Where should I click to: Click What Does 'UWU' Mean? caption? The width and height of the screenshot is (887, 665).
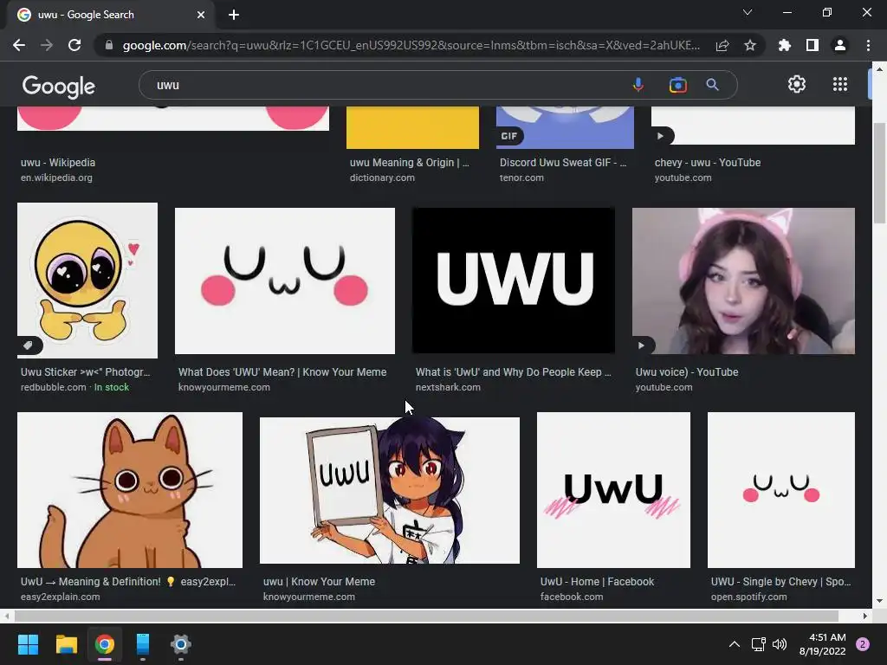[x=282, y=372]
